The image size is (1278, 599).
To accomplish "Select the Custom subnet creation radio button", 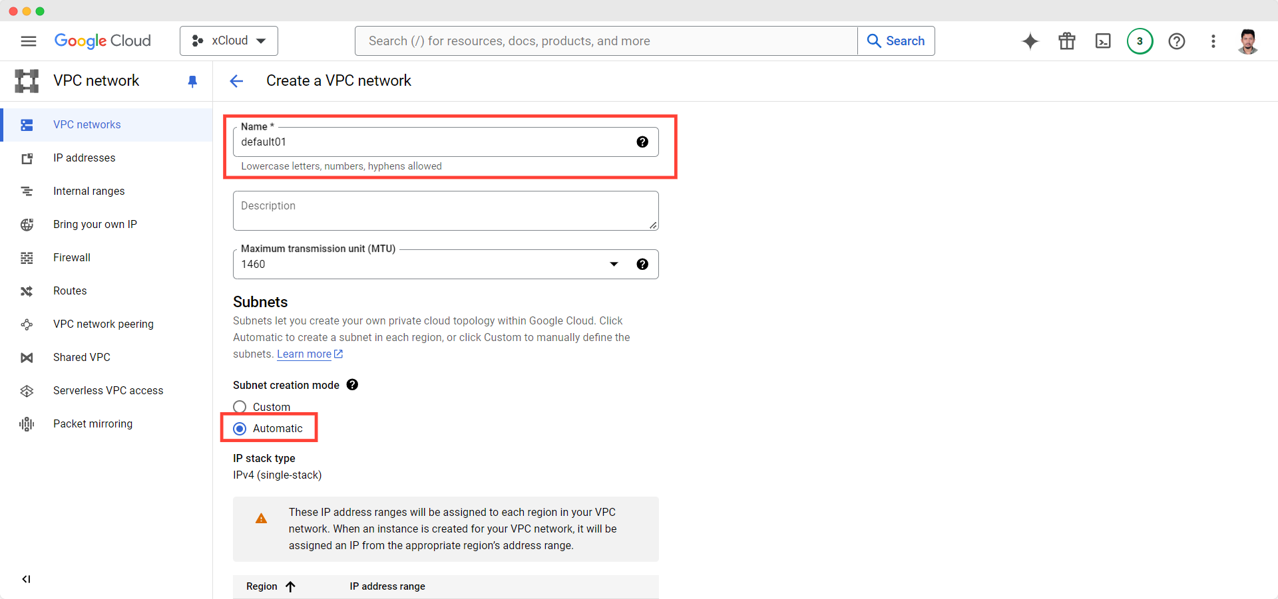I will [x=240, y=407].
